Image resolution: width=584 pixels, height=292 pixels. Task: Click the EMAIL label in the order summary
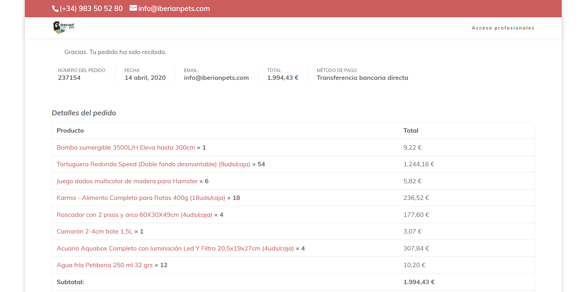pos(191,70)
